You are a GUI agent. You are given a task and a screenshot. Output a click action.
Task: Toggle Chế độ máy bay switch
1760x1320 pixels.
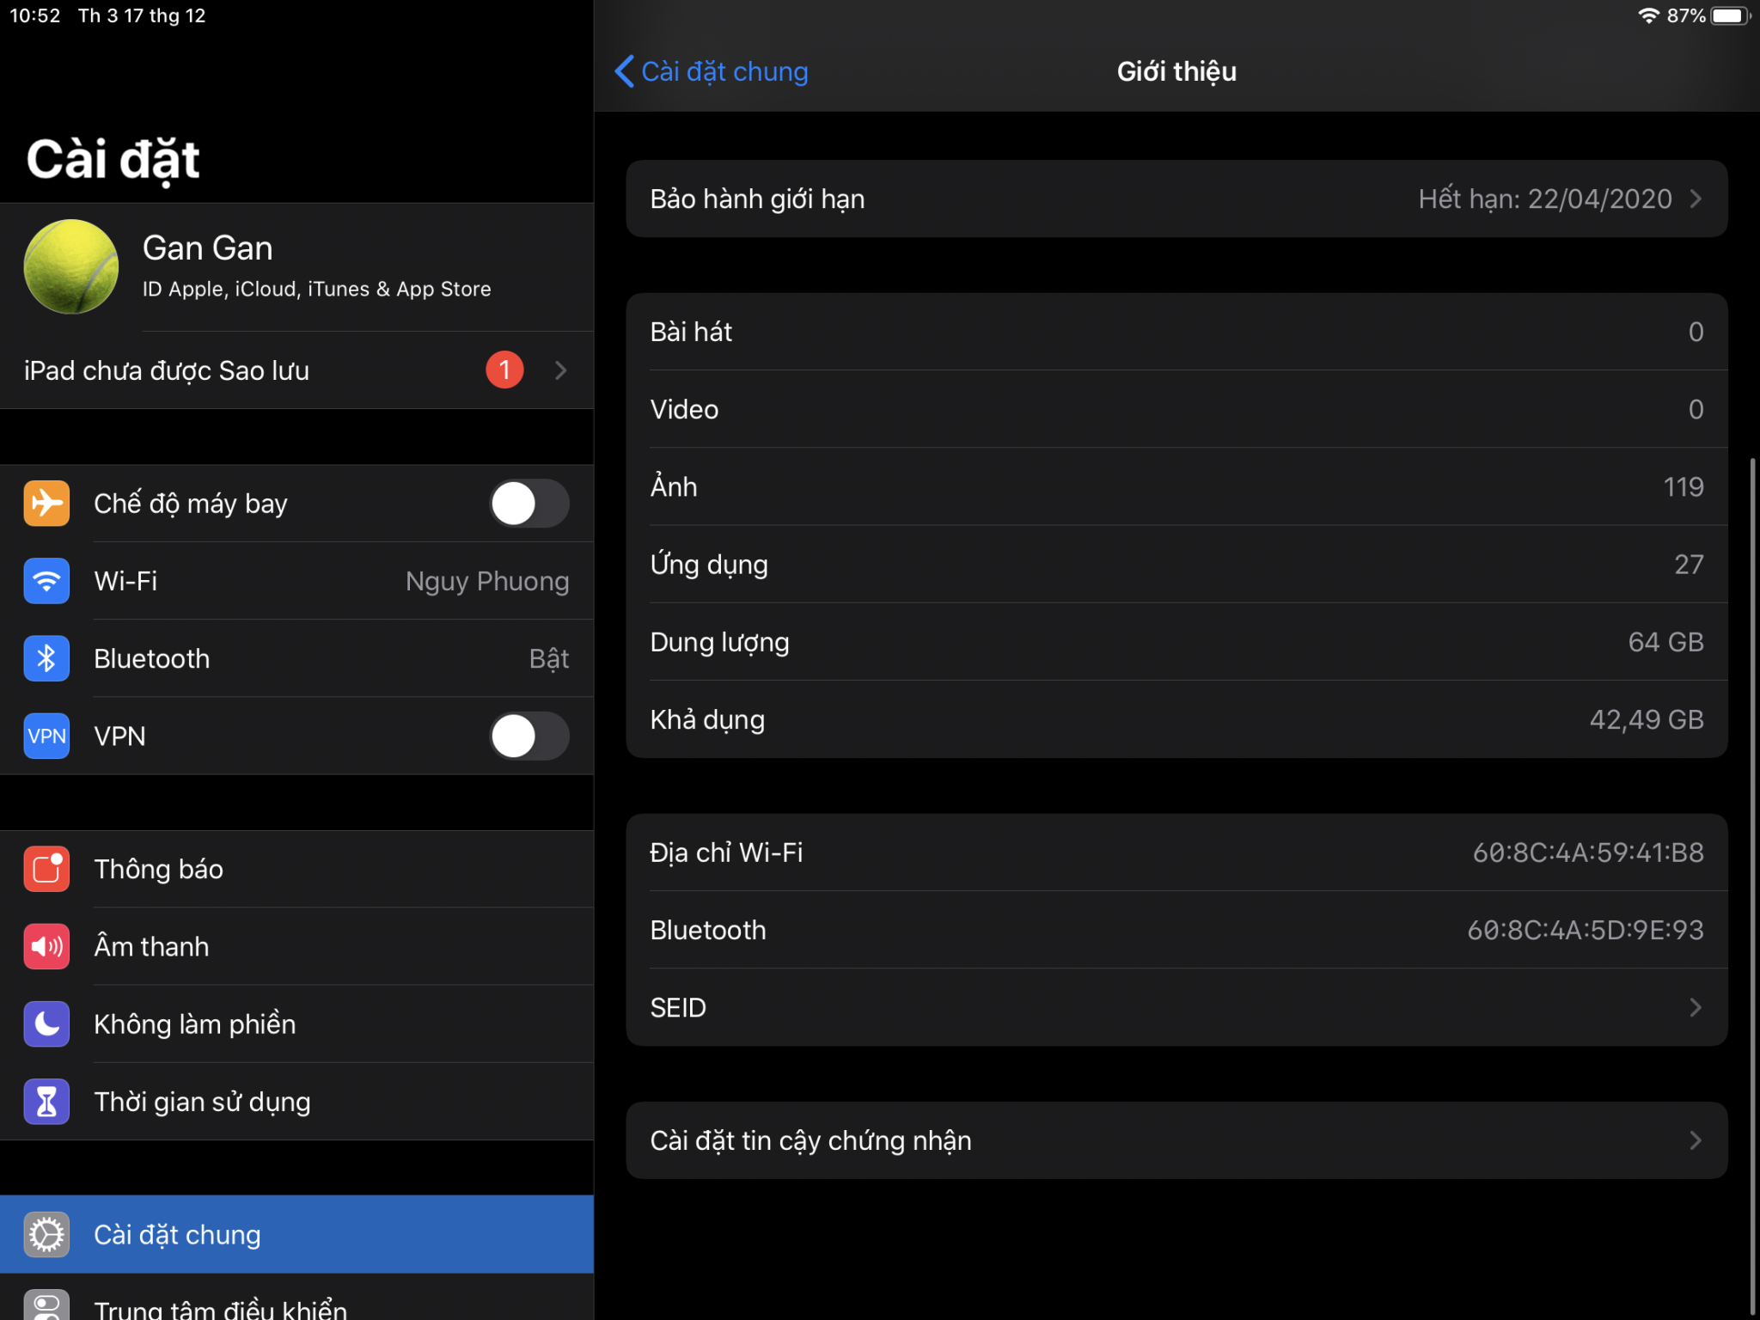pyautogui.click(x=529, y=504)
